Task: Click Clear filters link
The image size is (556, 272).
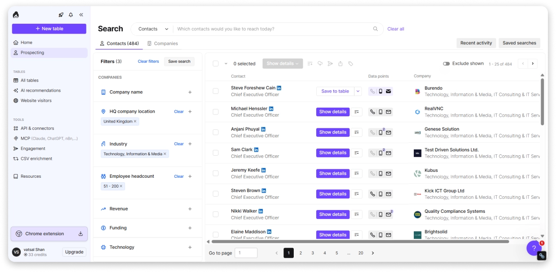Action: click(x=148, y=61)
